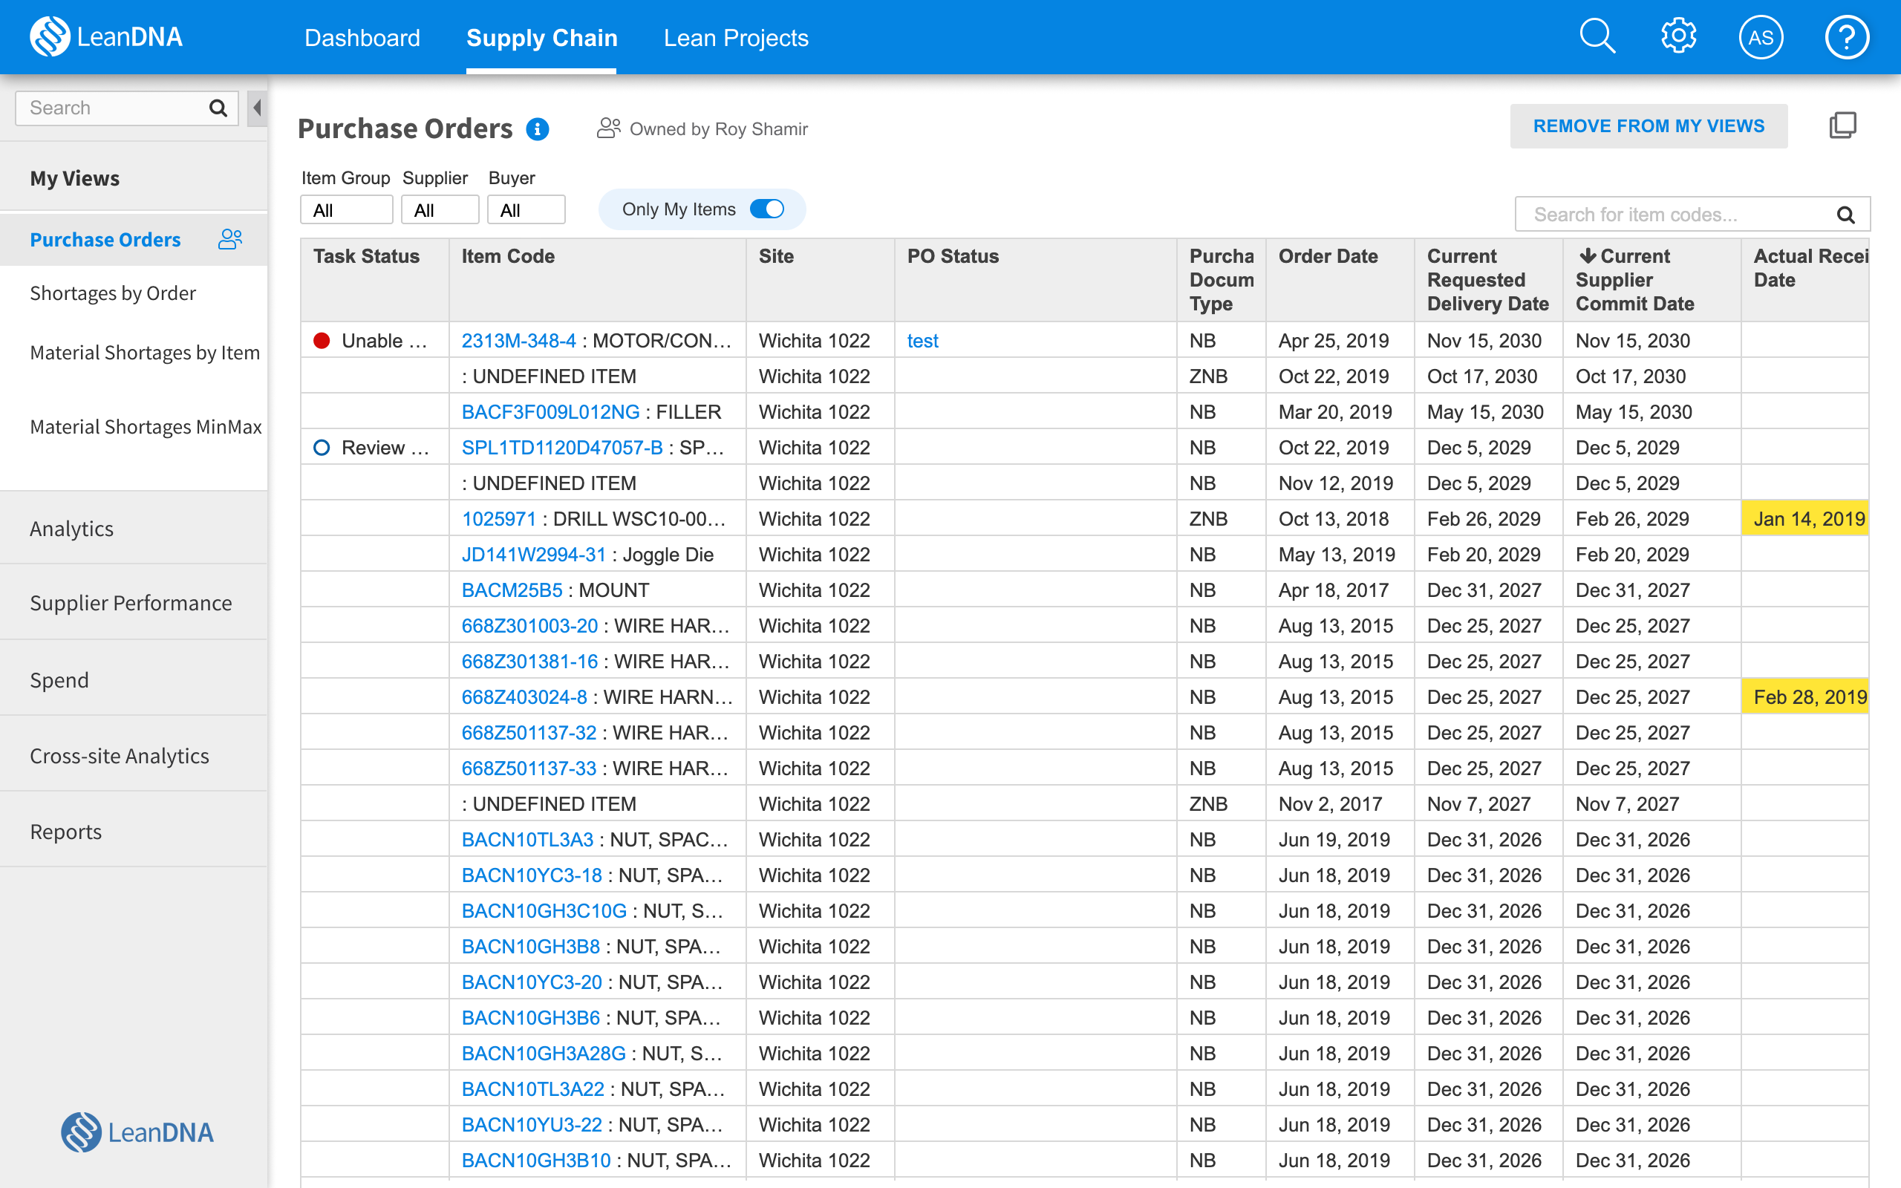This screenshot has width=1901, height=1188.
Task: Select the Supply Chain tab
Action: pos(542,38)
